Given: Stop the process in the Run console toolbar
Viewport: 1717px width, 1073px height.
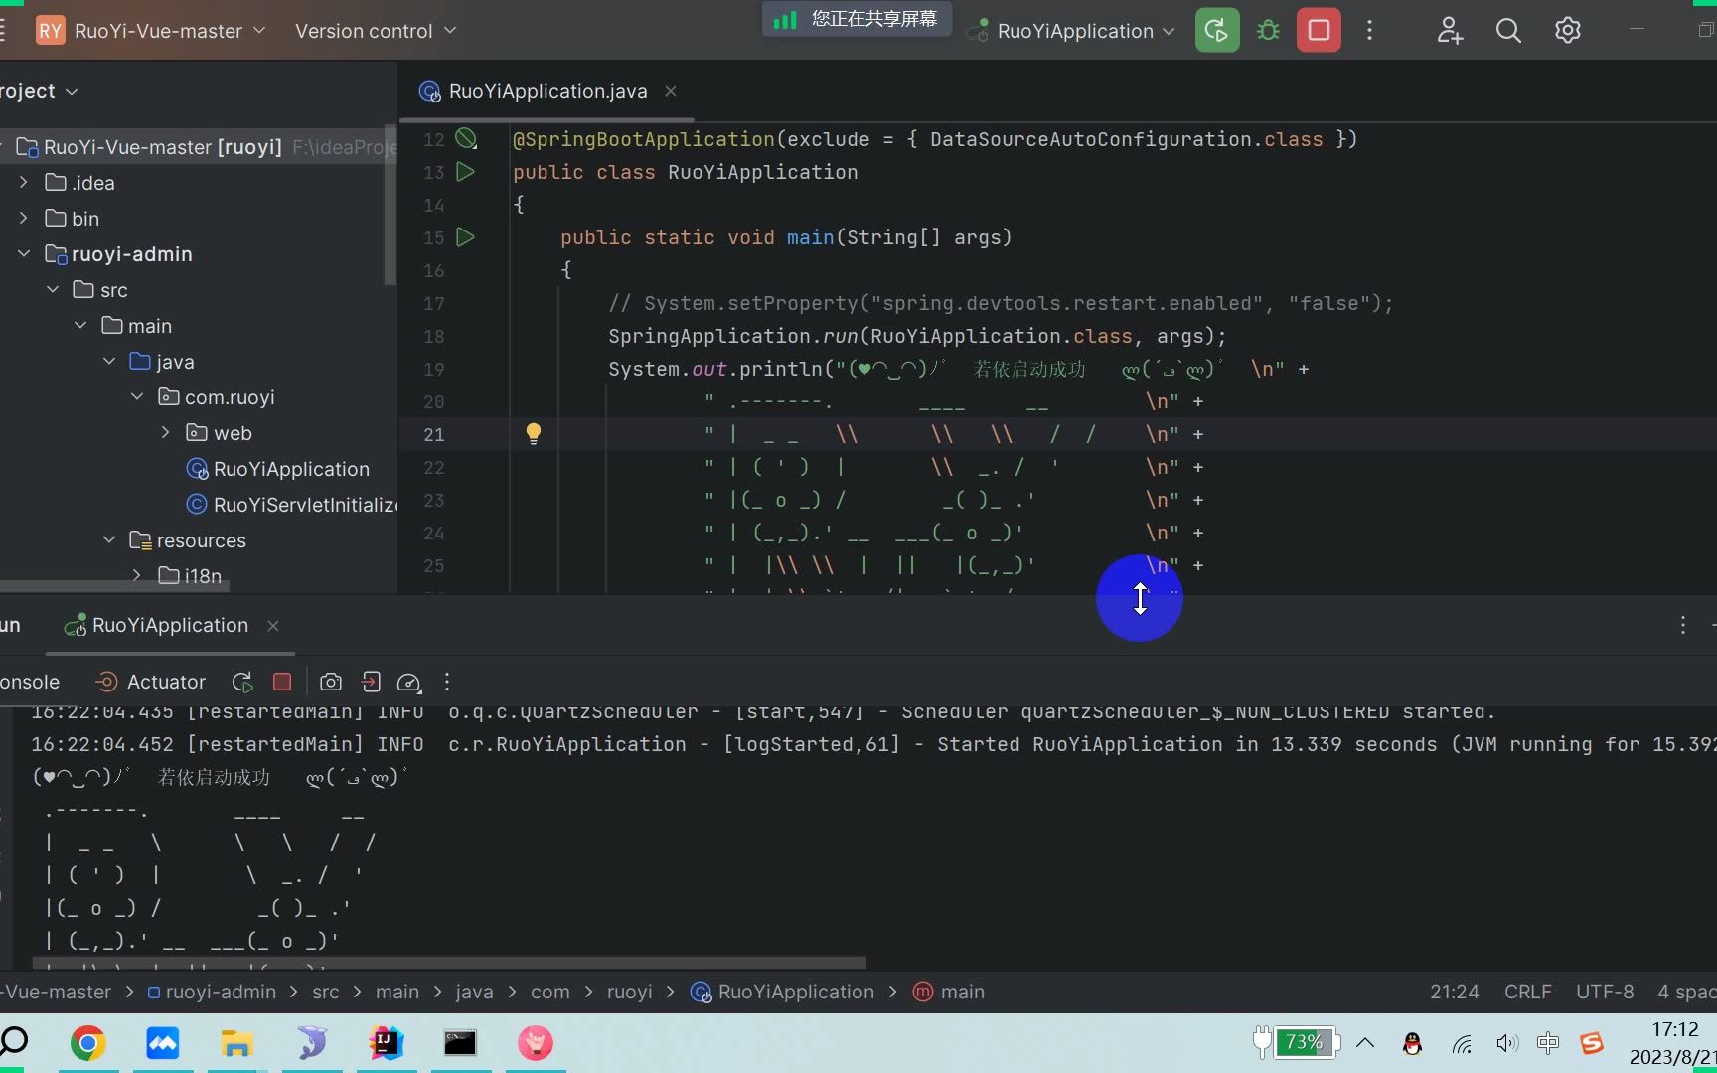Looking at the screenshot, I should 282,682.
